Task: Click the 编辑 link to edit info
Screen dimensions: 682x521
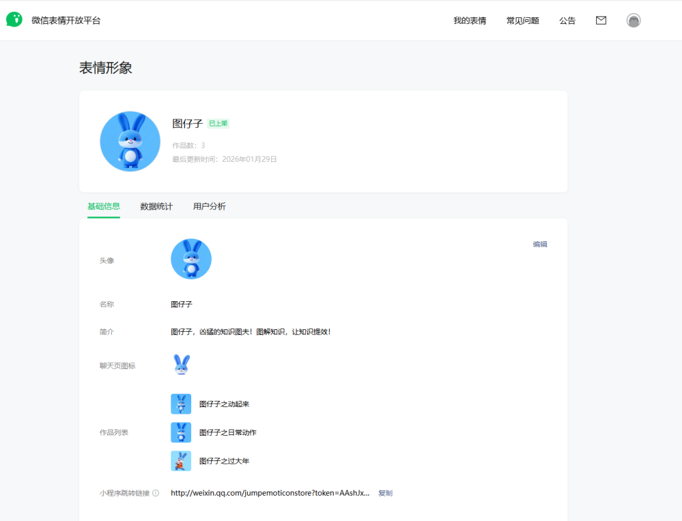Action: 540,245
